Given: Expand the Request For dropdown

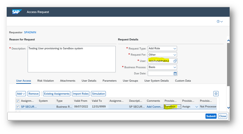Looking at the screenshot, I should tap(175, 55).
